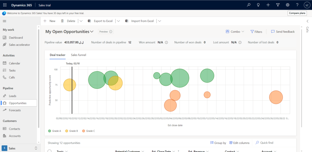Expand the right side pane chevron
The width and height of the screenshot is (312, 152).
point(308,21)
